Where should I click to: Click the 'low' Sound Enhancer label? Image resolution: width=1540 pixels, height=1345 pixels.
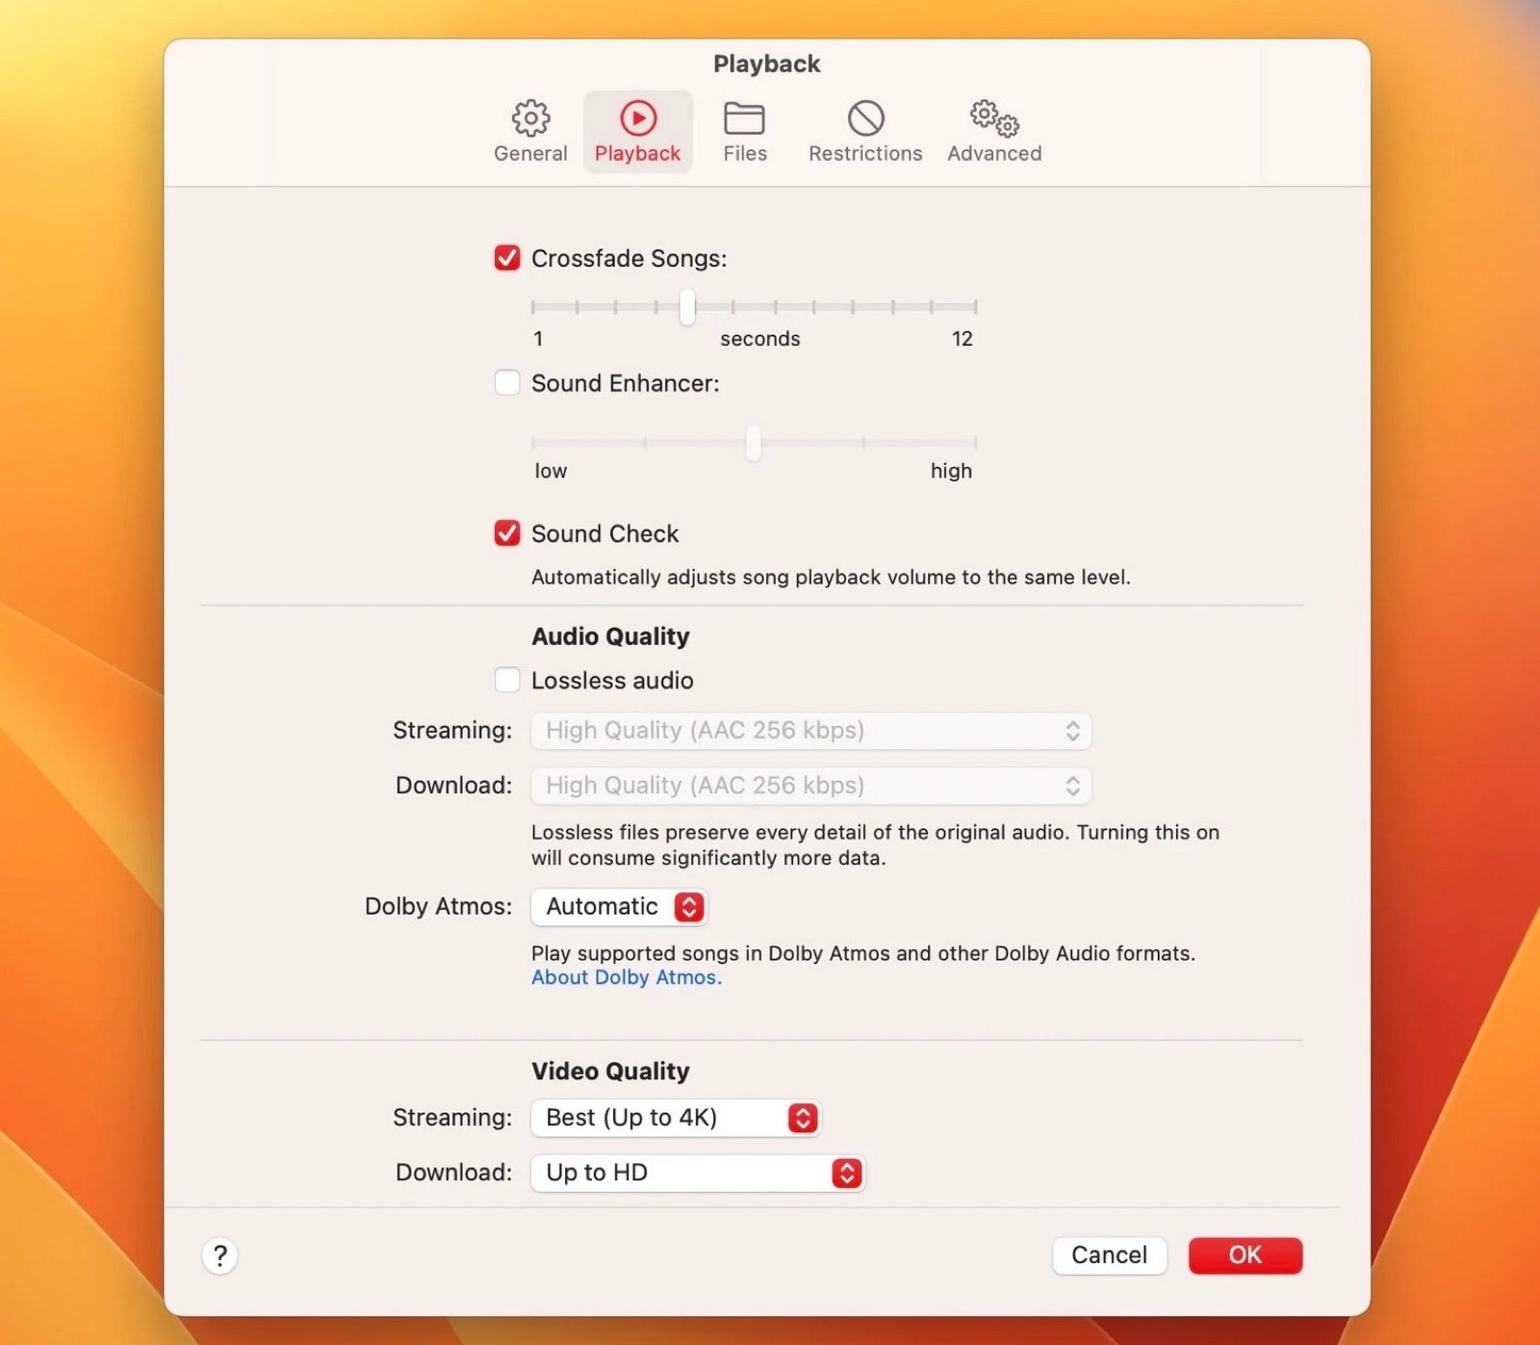pyautogui.click(x=551, y=471)
